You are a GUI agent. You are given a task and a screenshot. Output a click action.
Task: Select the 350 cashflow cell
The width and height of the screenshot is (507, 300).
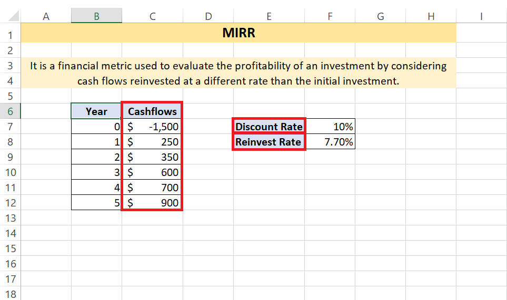[x=152, y=157]
